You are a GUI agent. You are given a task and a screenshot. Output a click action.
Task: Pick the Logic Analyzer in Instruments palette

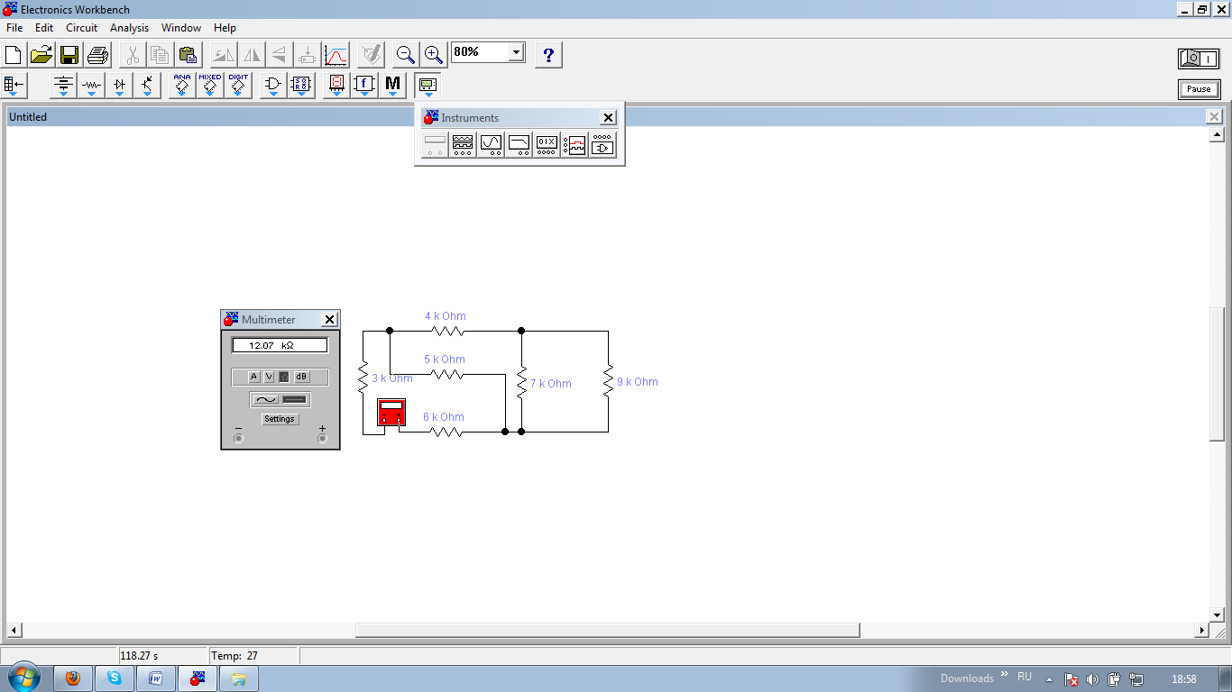click(x=575, y=144)
